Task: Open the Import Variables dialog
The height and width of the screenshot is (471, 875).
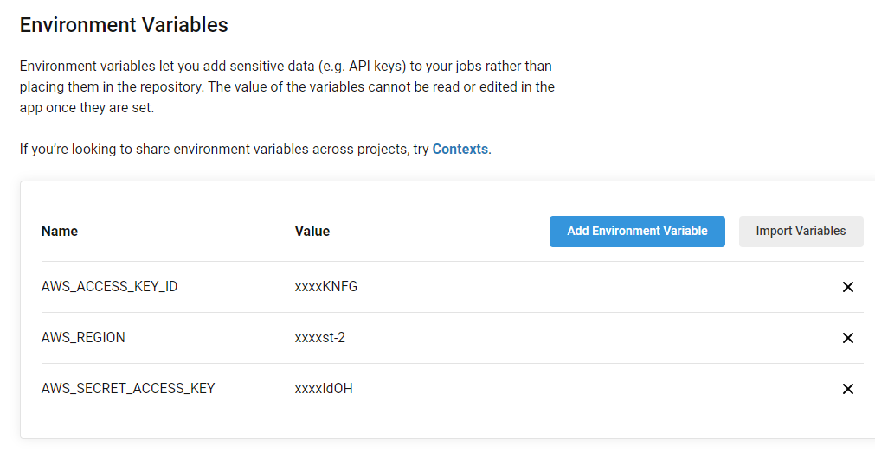Action: point(801,232)
